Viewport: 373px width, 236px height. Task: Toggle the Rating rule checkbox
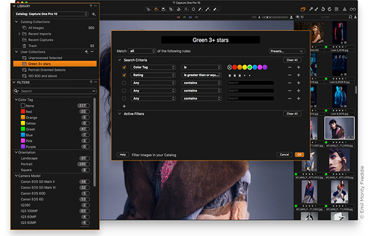[124, 75]
